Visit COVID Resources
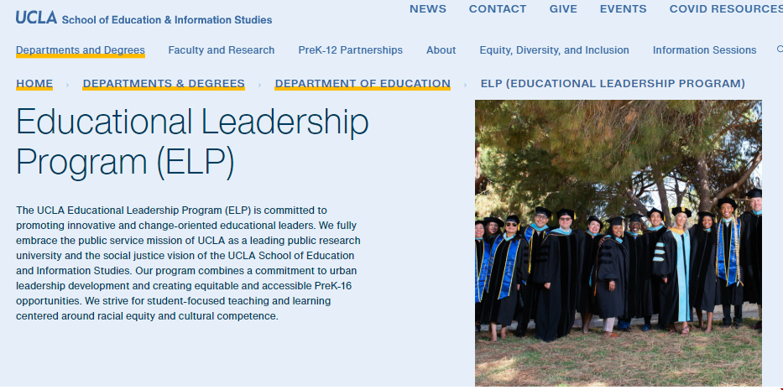 [726, 9]
